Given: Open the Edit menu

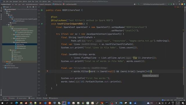Looking at the screenshot, I should (7, 1).
